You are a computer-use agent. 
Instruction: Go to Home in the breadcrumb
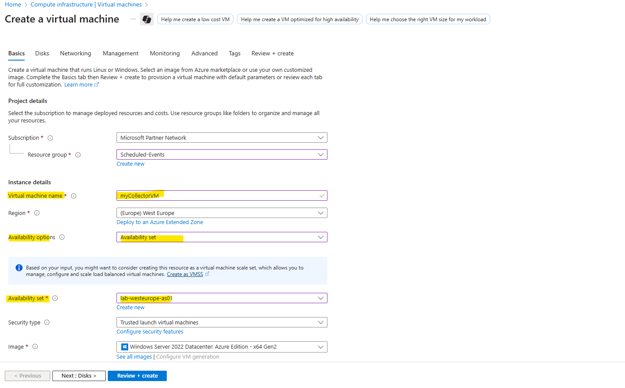13,4
